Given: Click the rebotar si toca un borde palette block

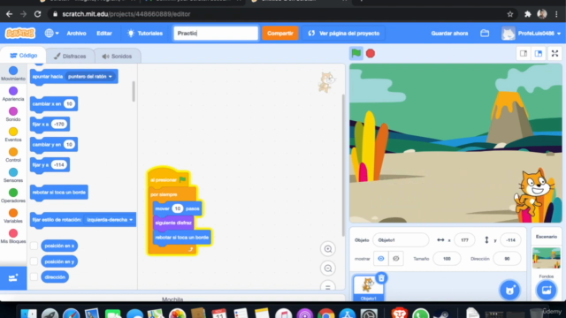Looking at the screenshot, I should point(59,193).
